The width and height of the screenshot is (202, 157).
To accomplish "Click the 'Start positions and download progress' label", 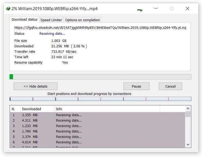I will click(x=89, y=94).
